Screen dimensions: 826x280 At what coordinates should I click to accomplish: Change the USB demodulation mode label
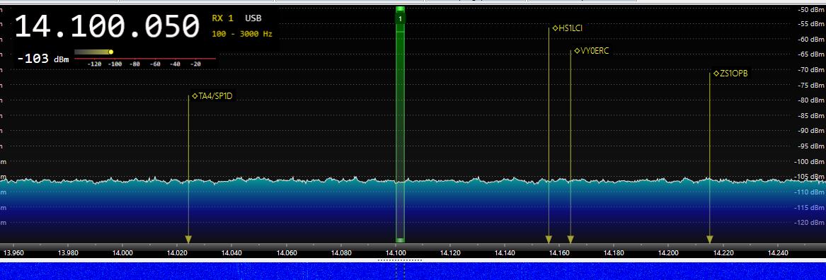(x=253, y=18)
